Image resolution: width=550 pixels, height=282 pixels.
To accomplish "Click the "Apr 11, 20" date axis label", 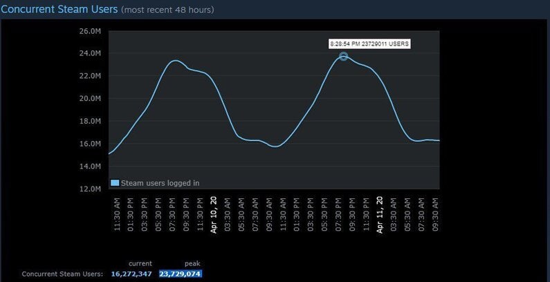I will tap(380, 215).
